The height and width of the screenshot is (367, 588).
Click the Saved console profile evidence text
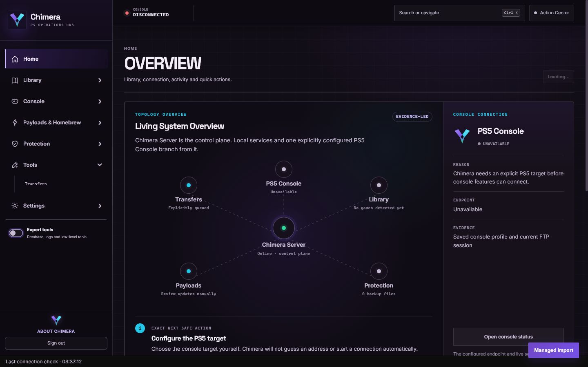pyautogui.click(x=501, y=241)
